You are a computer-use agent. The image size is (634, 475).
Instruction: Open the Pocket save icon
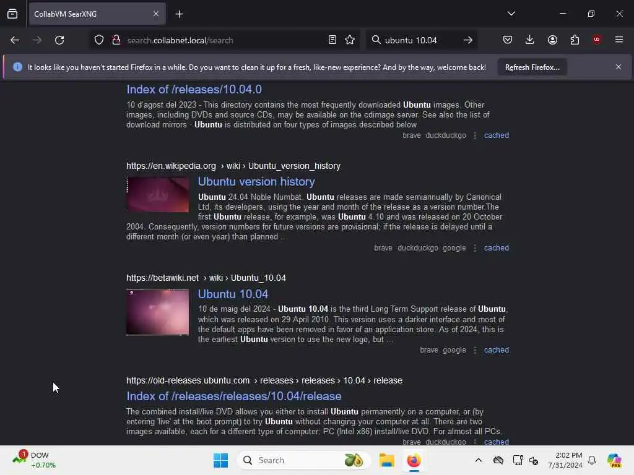point(508,40)
